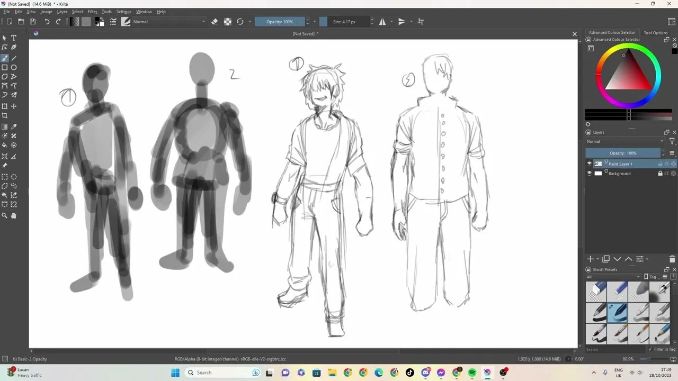
Task: Toggle the Filter in Tag checkbox
Action: click(x=650, y=349)
